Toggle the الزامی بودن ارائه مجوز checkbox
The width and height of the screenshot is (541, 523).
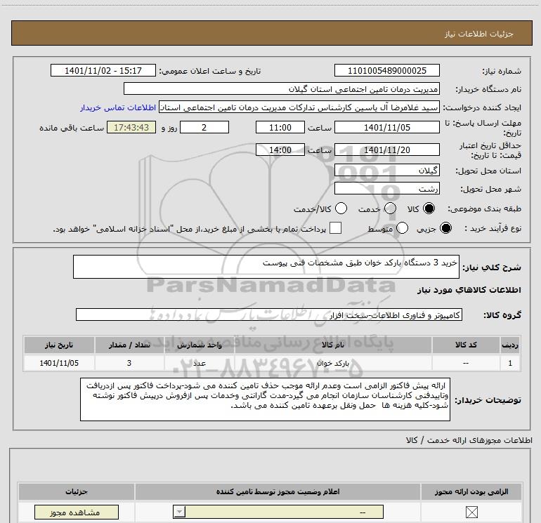click(471, 512)
